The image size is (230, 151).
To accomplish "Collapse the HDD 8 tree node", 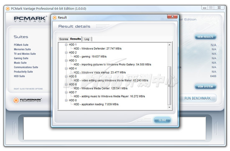I will 66,100.
